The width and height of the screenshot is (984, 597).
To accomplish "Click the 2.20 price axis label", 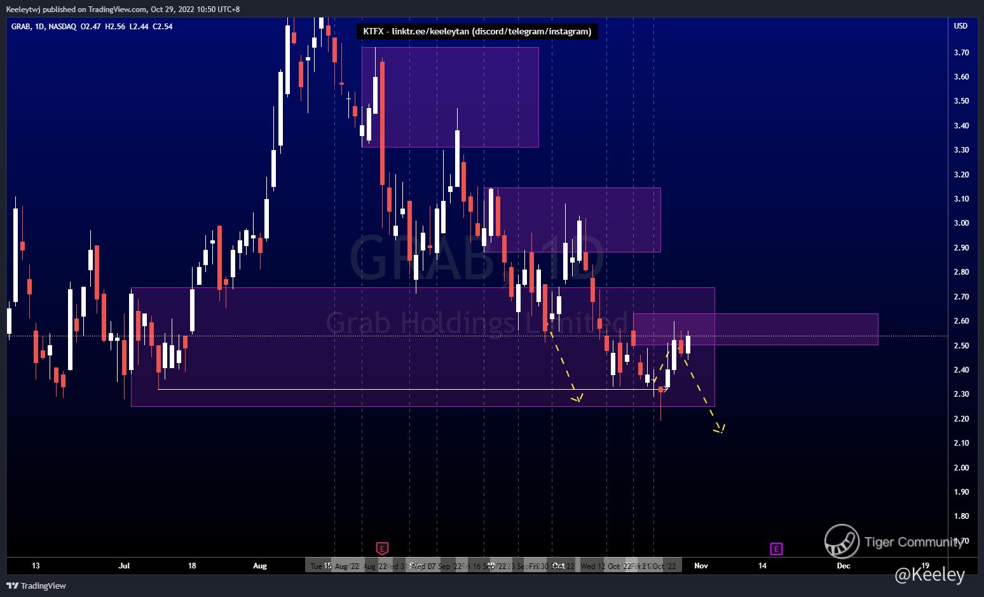I will pyautogui.click(x=961, y=419).
